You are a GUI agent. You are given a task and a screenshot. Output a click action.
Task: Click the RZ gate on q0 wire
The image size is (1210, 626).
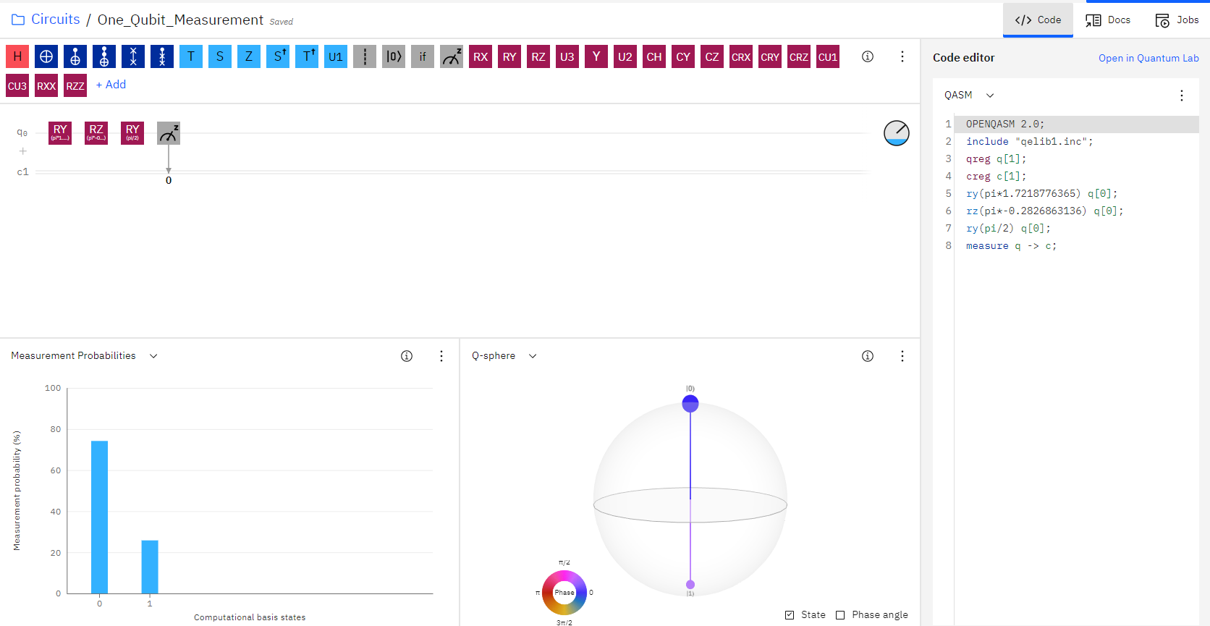click(x=96, y=133)
